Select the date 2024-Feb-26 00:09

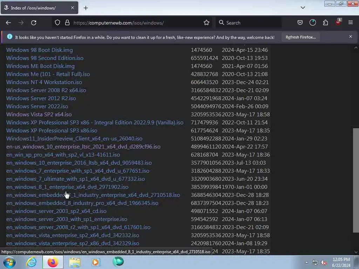[x=245, y=106]
